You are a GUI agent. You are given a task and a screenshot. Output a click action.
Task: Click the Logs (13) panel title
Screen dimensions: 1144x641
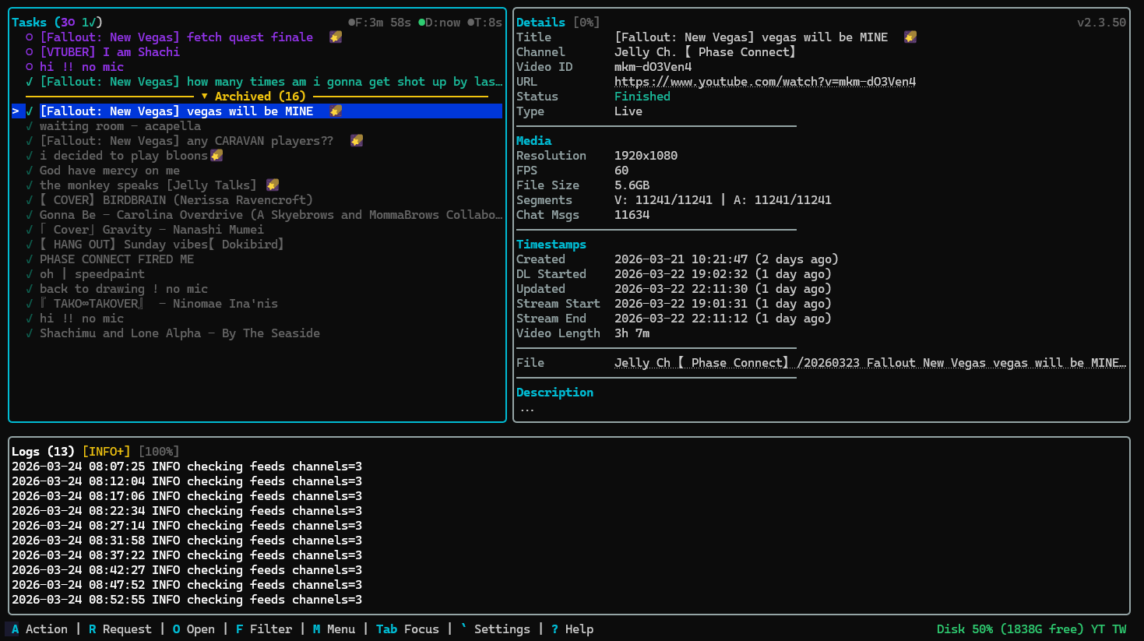point(43,452)
